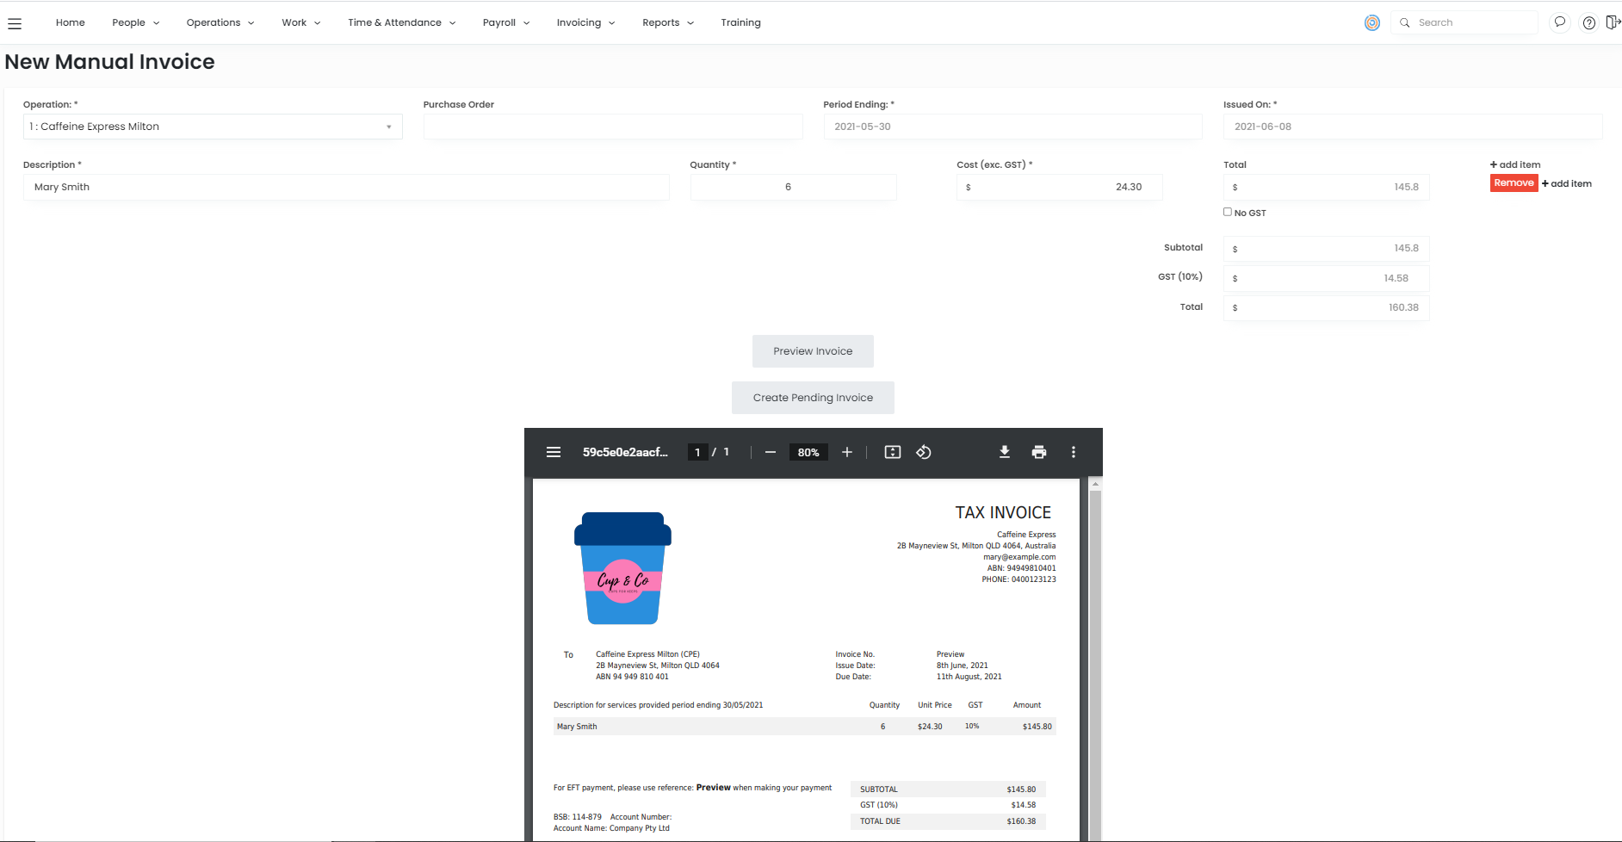Open the Training menu item
The height and width of the screenshot is (842, 1622).
[740, 22]
